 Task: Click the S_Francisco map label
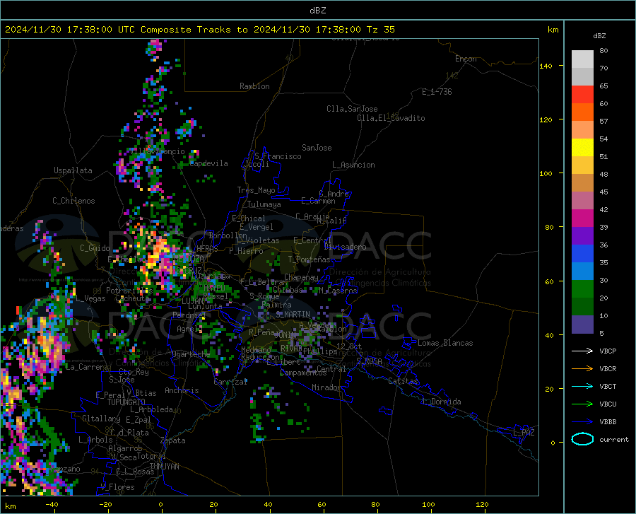click(278, 156)
